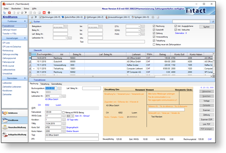Viewport: 226px width, 153px height.
Task: Collapse the Funktionen sidebar section
Action: tap(25, 21)
